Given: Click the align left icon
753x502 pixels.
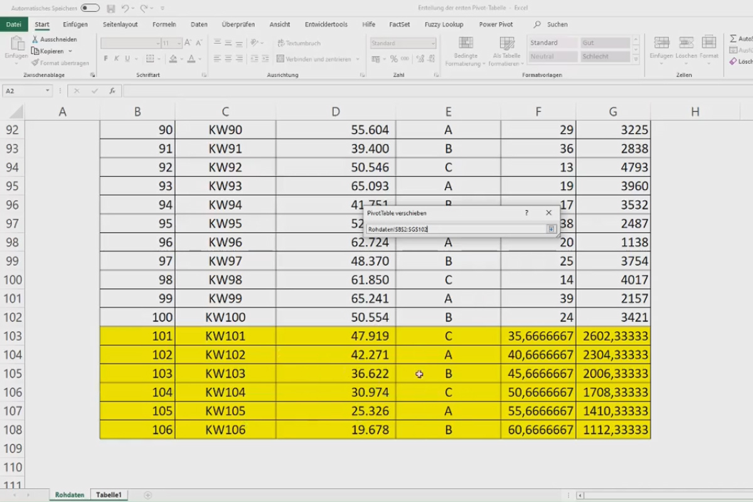Looking at the screenshot, I should click(217, 59).
